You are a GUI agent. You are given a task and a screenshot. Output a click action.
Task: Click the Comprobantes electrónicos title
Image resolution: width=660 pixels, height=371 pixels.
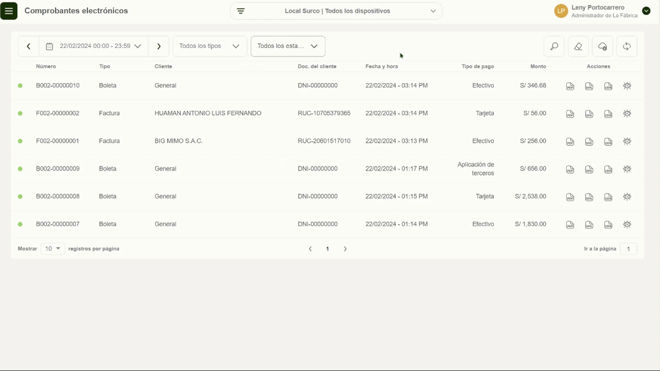click(x=76, y=11)
